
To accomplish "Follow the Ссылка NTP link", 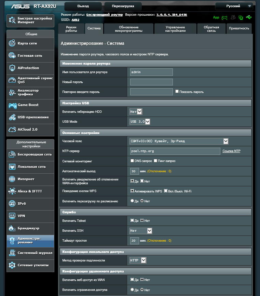I will coord(231,151).
